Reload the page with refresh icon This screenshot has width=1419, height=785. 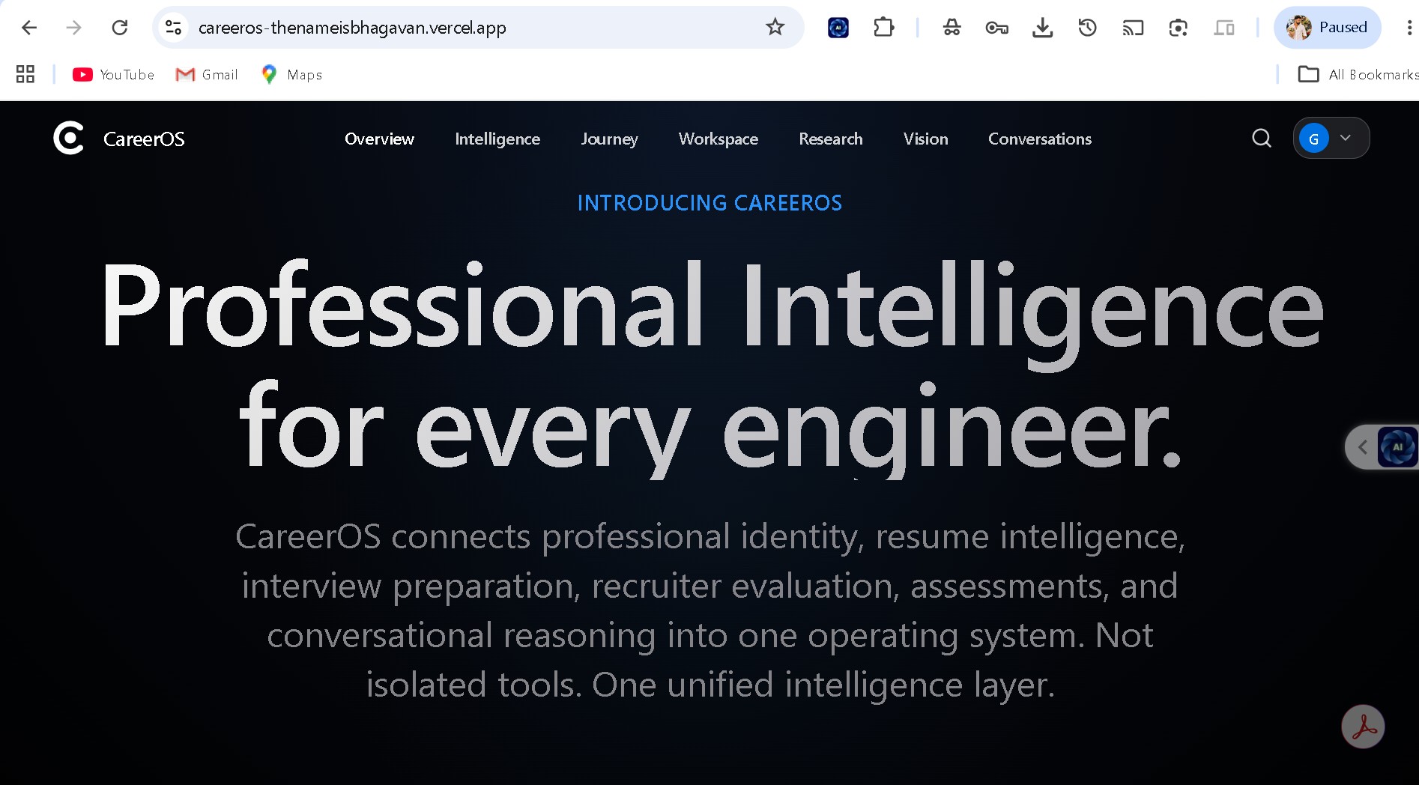click(x=120, y=28)
